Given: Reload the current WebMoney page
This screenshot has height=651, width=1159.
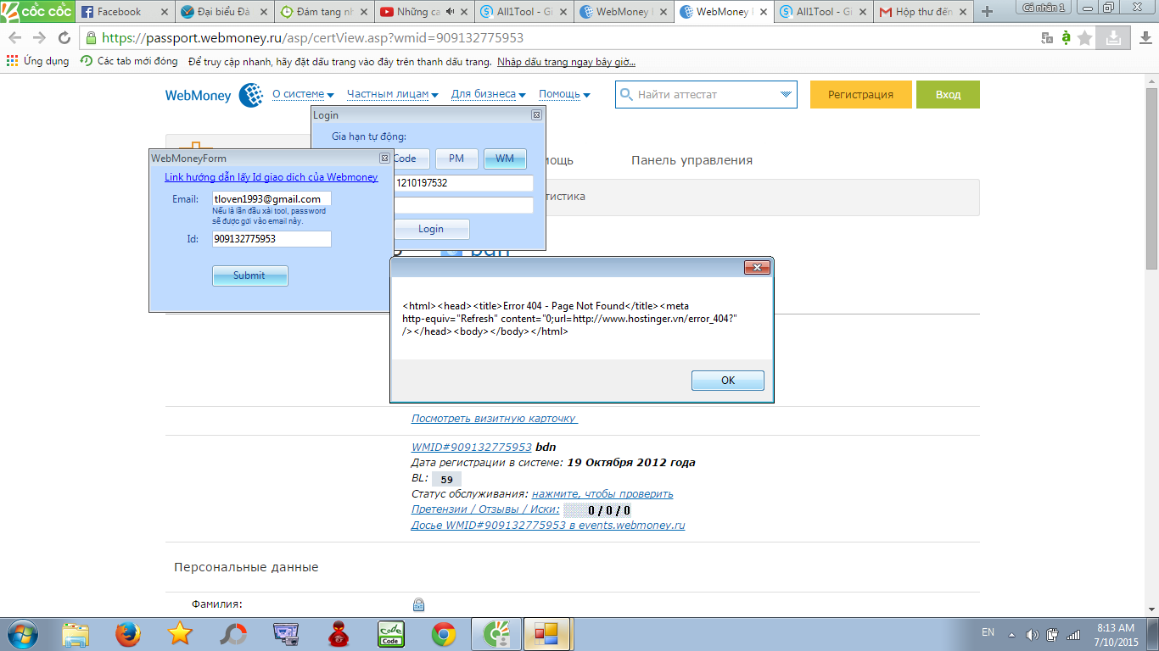Looking at the screenshot, I should coord(64,38).
